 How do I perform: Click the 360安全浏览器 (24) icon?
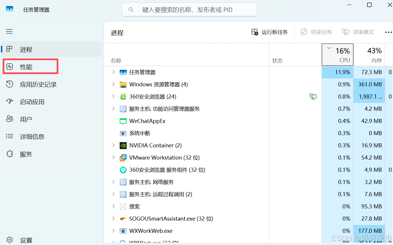[123, 97]
